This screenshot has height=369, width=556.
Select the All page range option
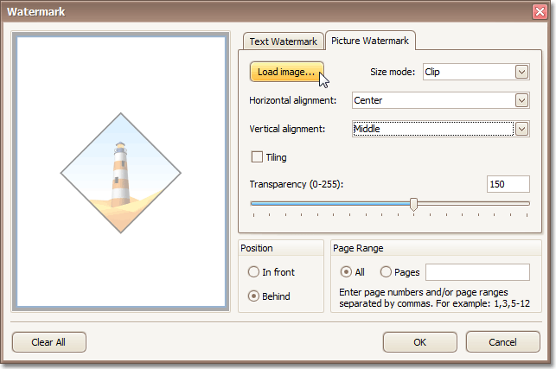pyautogui.click(x=346, y=272)
